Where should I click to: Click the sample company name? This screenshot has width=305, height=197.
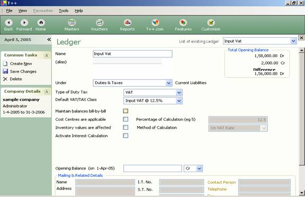tap(21, 100)
